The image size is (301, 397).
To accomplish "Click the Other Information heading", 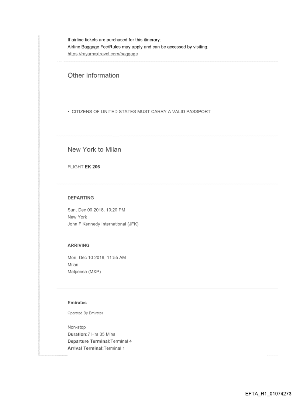I will tap(93, 75).
